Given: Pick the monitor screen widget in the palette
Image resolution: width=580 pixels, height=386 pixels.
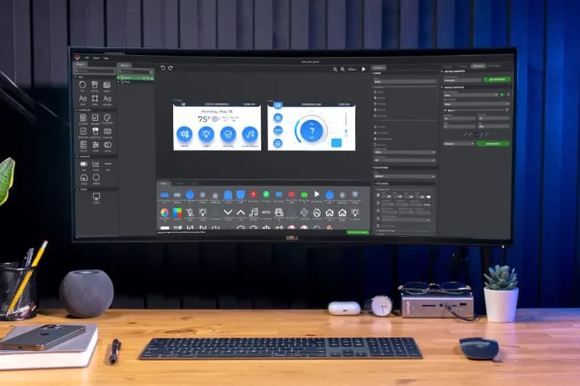Looking at the screenshot, I should (x=96, y=196).
